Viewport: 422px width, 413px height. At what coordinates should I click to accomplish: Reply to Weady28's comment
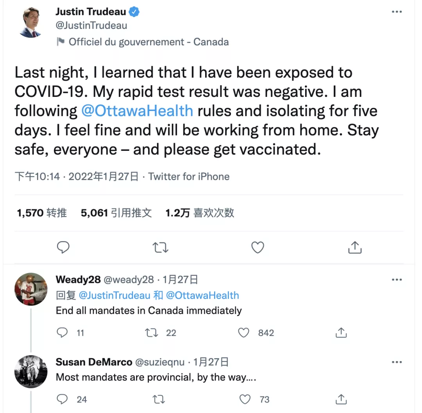point(63,333)
